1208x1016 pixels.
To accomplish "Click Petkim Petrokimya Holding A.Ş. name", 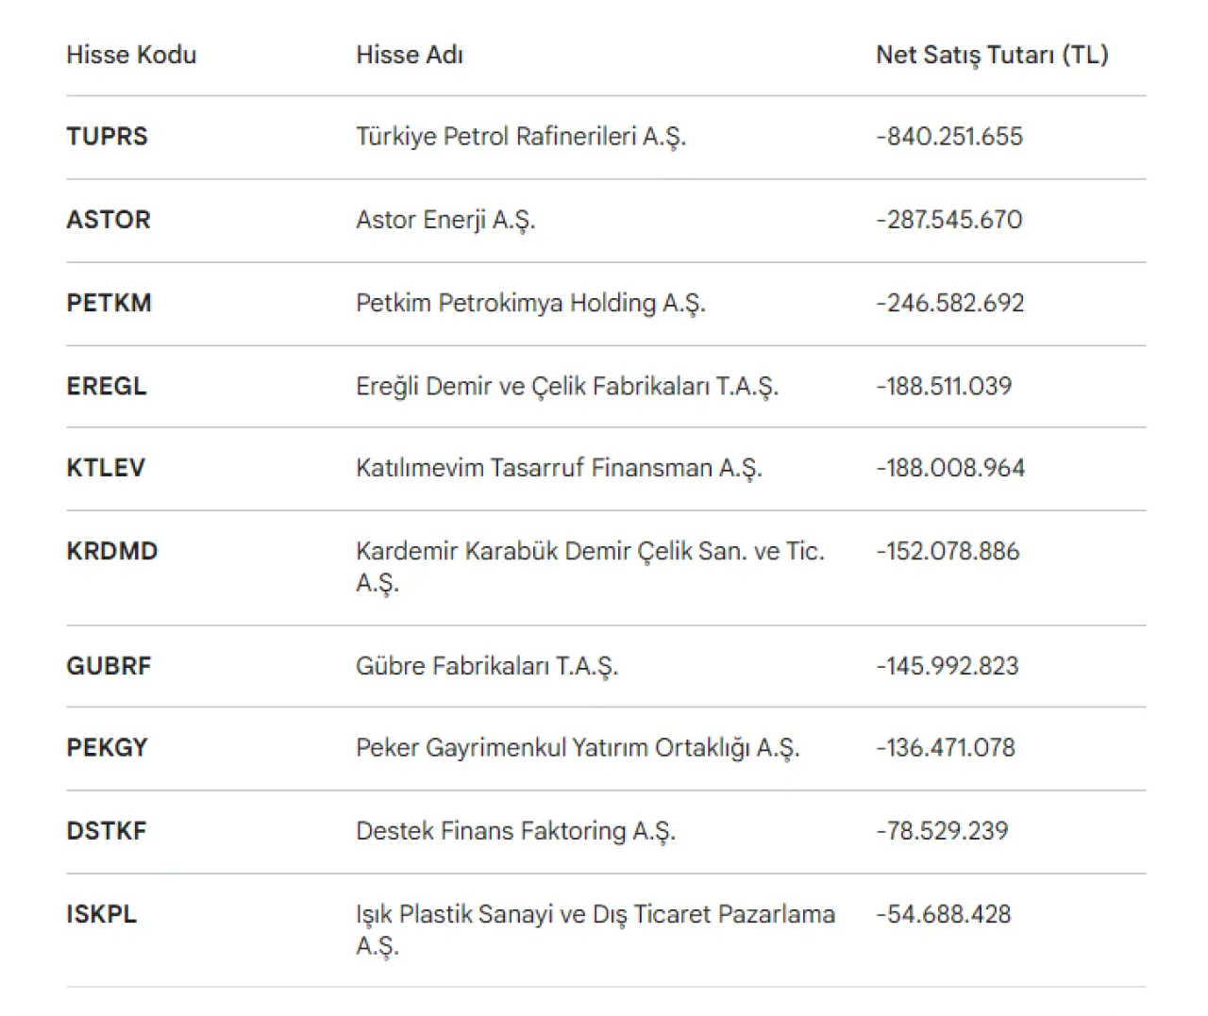I will pyautogui.click(x=530, y=303).
